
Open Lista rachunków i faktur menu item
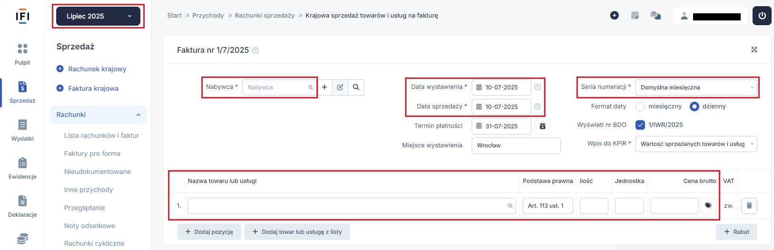tap(101, 135)
